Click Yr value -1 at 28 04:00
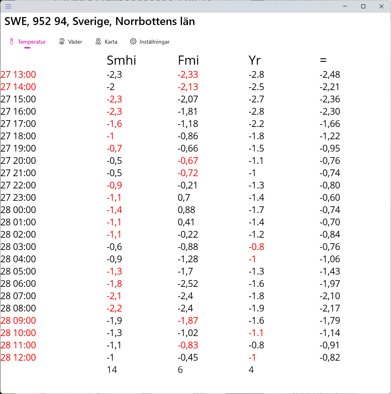Image resolution: width=391 pixels, height=394 pixels. [252, 259]
